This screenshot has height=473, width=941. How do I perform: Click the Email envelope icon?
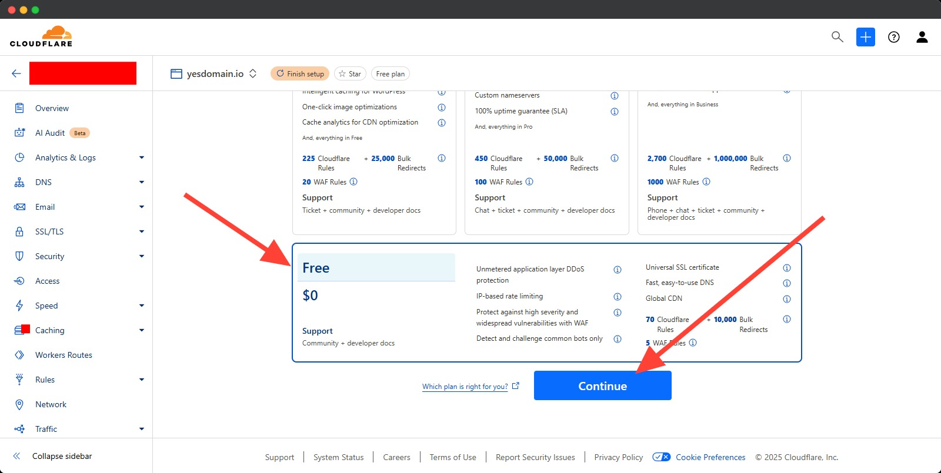coord(19,207)
